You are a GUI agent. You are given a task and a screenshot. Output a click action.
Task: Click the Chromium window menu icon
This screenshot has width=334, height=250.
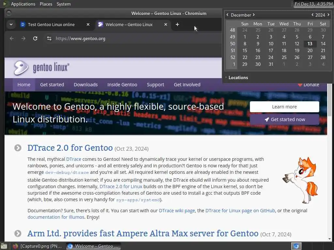click(x=8, y=13)
